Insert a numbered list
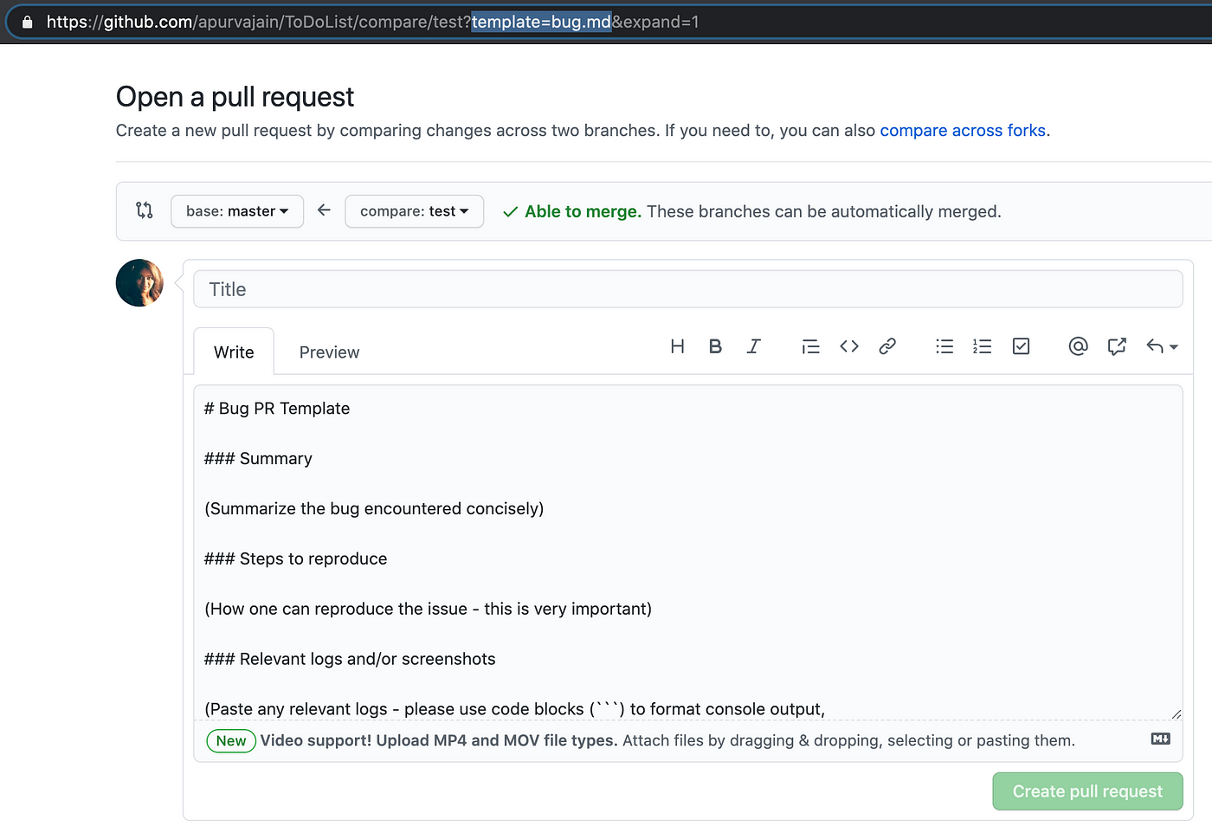The width and height of the screenshot is (1212, 839). 983,346
